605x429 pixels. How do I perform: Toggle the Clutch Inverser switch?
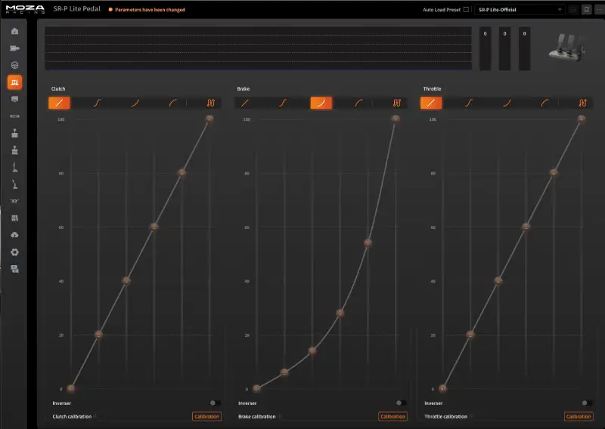tap(216, 403)
